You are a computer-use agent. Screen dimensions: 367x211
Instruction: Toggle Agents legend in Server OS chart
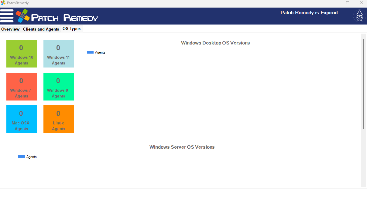tap(27, 157)
